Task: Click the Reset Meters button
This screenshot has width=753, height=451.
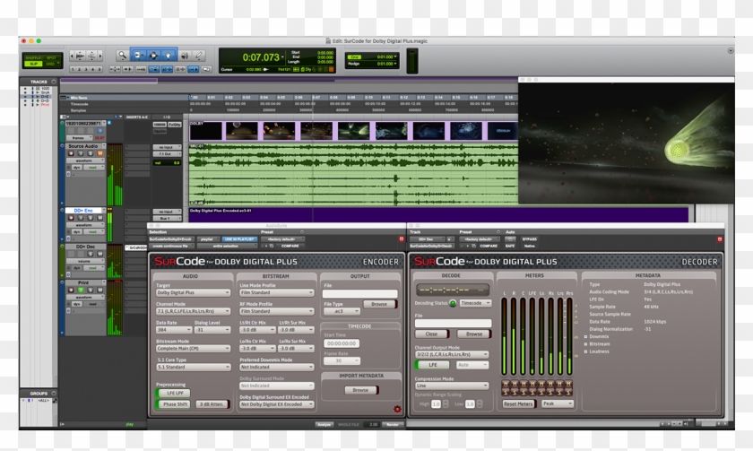Action: (516, 403)
